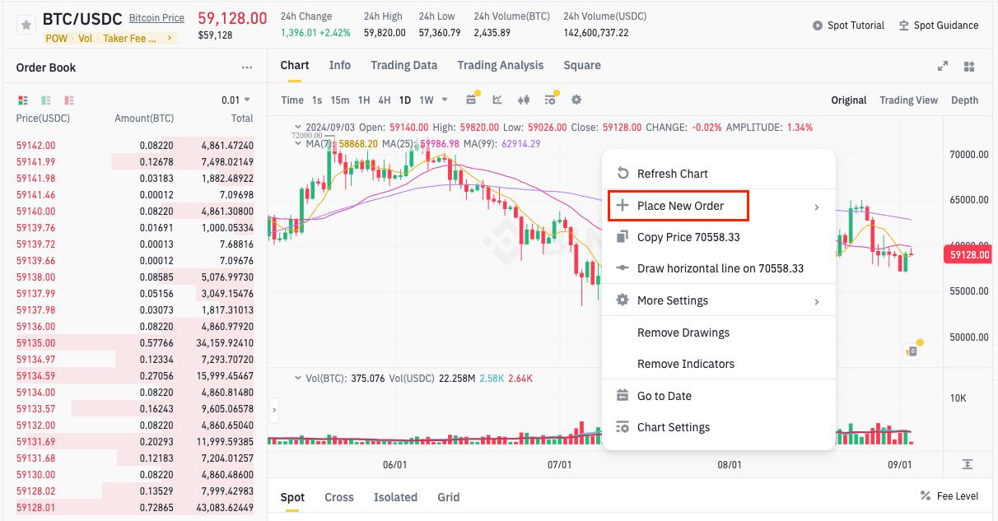
Task: Click the gear icon beside More Settings
Action: [x=623, y=300]
